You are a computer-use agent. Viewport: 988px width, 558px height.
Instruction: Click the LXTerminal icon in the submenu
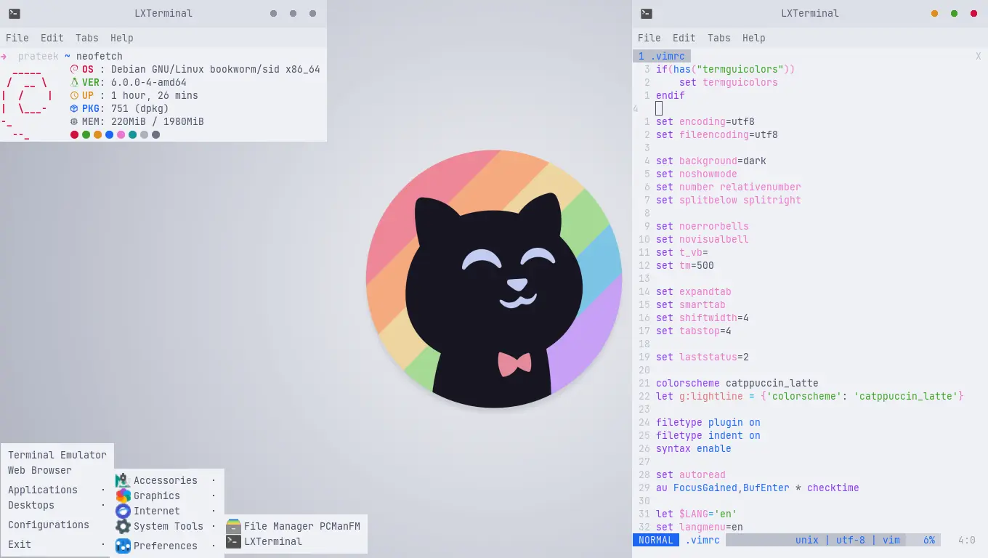[233, 541]
